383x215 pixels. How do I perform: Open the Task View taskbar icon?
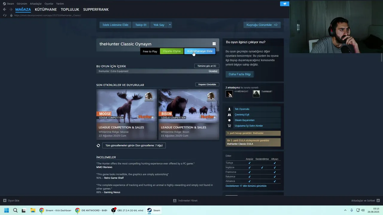pyautogui.click(x=24, y=210)
